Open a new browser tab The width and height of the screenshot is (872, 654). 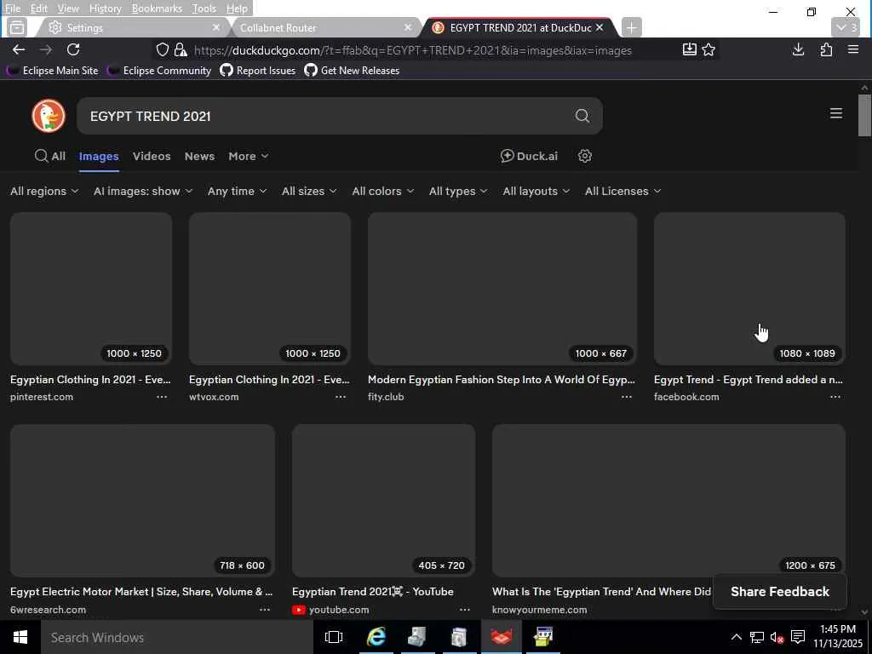point(631,28)
